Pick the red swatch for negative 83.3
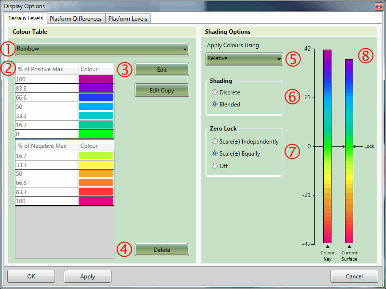386x289 pixels. pyautogui.click(x=96, y=192)
